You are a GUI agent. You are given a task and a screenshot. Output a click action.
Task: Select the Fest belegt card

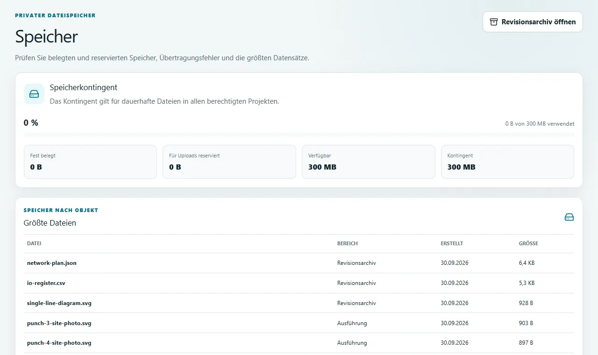tap(90, 162)
